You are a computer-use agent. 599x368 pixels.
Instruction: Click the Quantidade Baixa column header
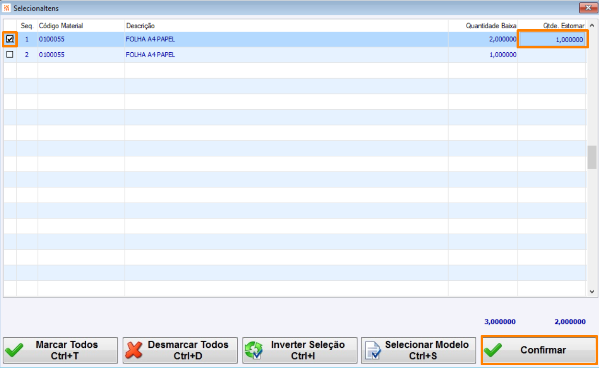pos(483,26)
